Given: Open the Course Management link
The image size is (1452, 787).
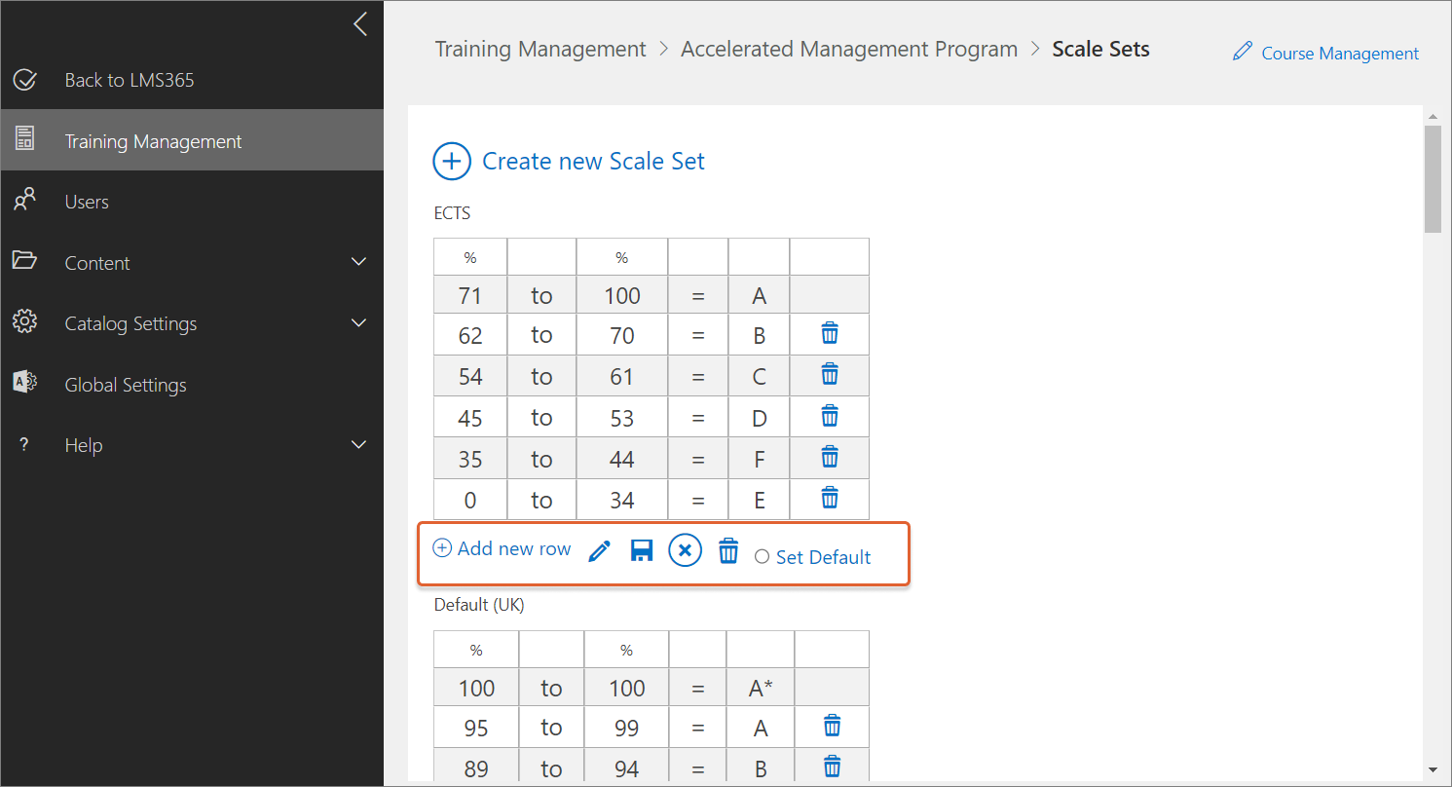Looking at the screenshot, I should [1326, 53].
